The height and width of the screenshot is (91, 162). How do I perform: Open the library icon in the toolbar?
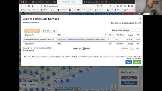click(x=118, y=6)
